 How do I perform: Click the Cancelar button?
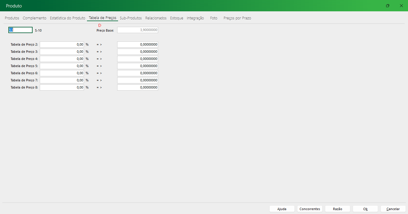click(x=393, y=209)
